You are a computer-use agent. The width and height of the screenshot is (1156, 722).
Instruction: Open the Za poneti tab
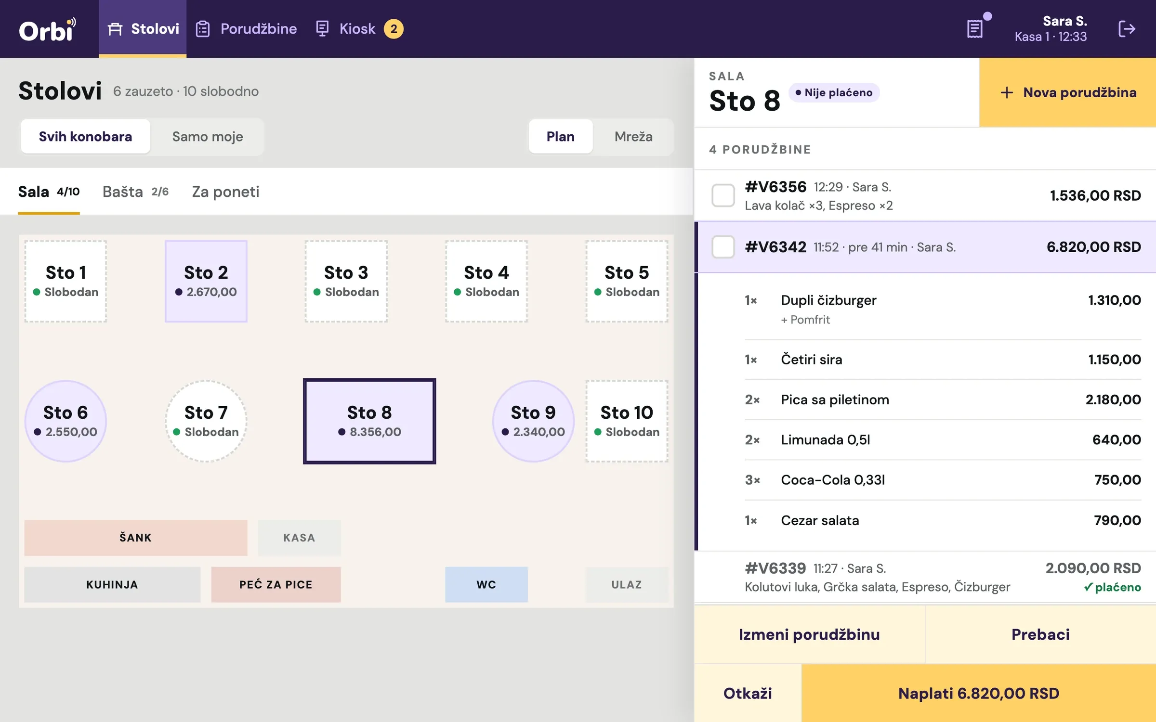(225, 192)
